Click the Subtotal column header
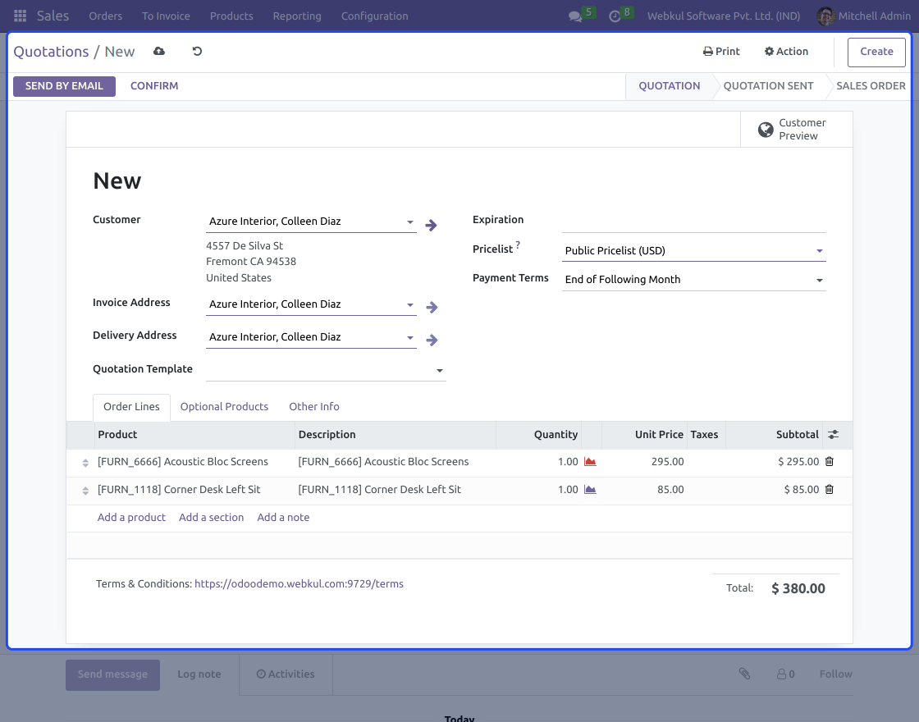919x722 pixels. point(775,435)
